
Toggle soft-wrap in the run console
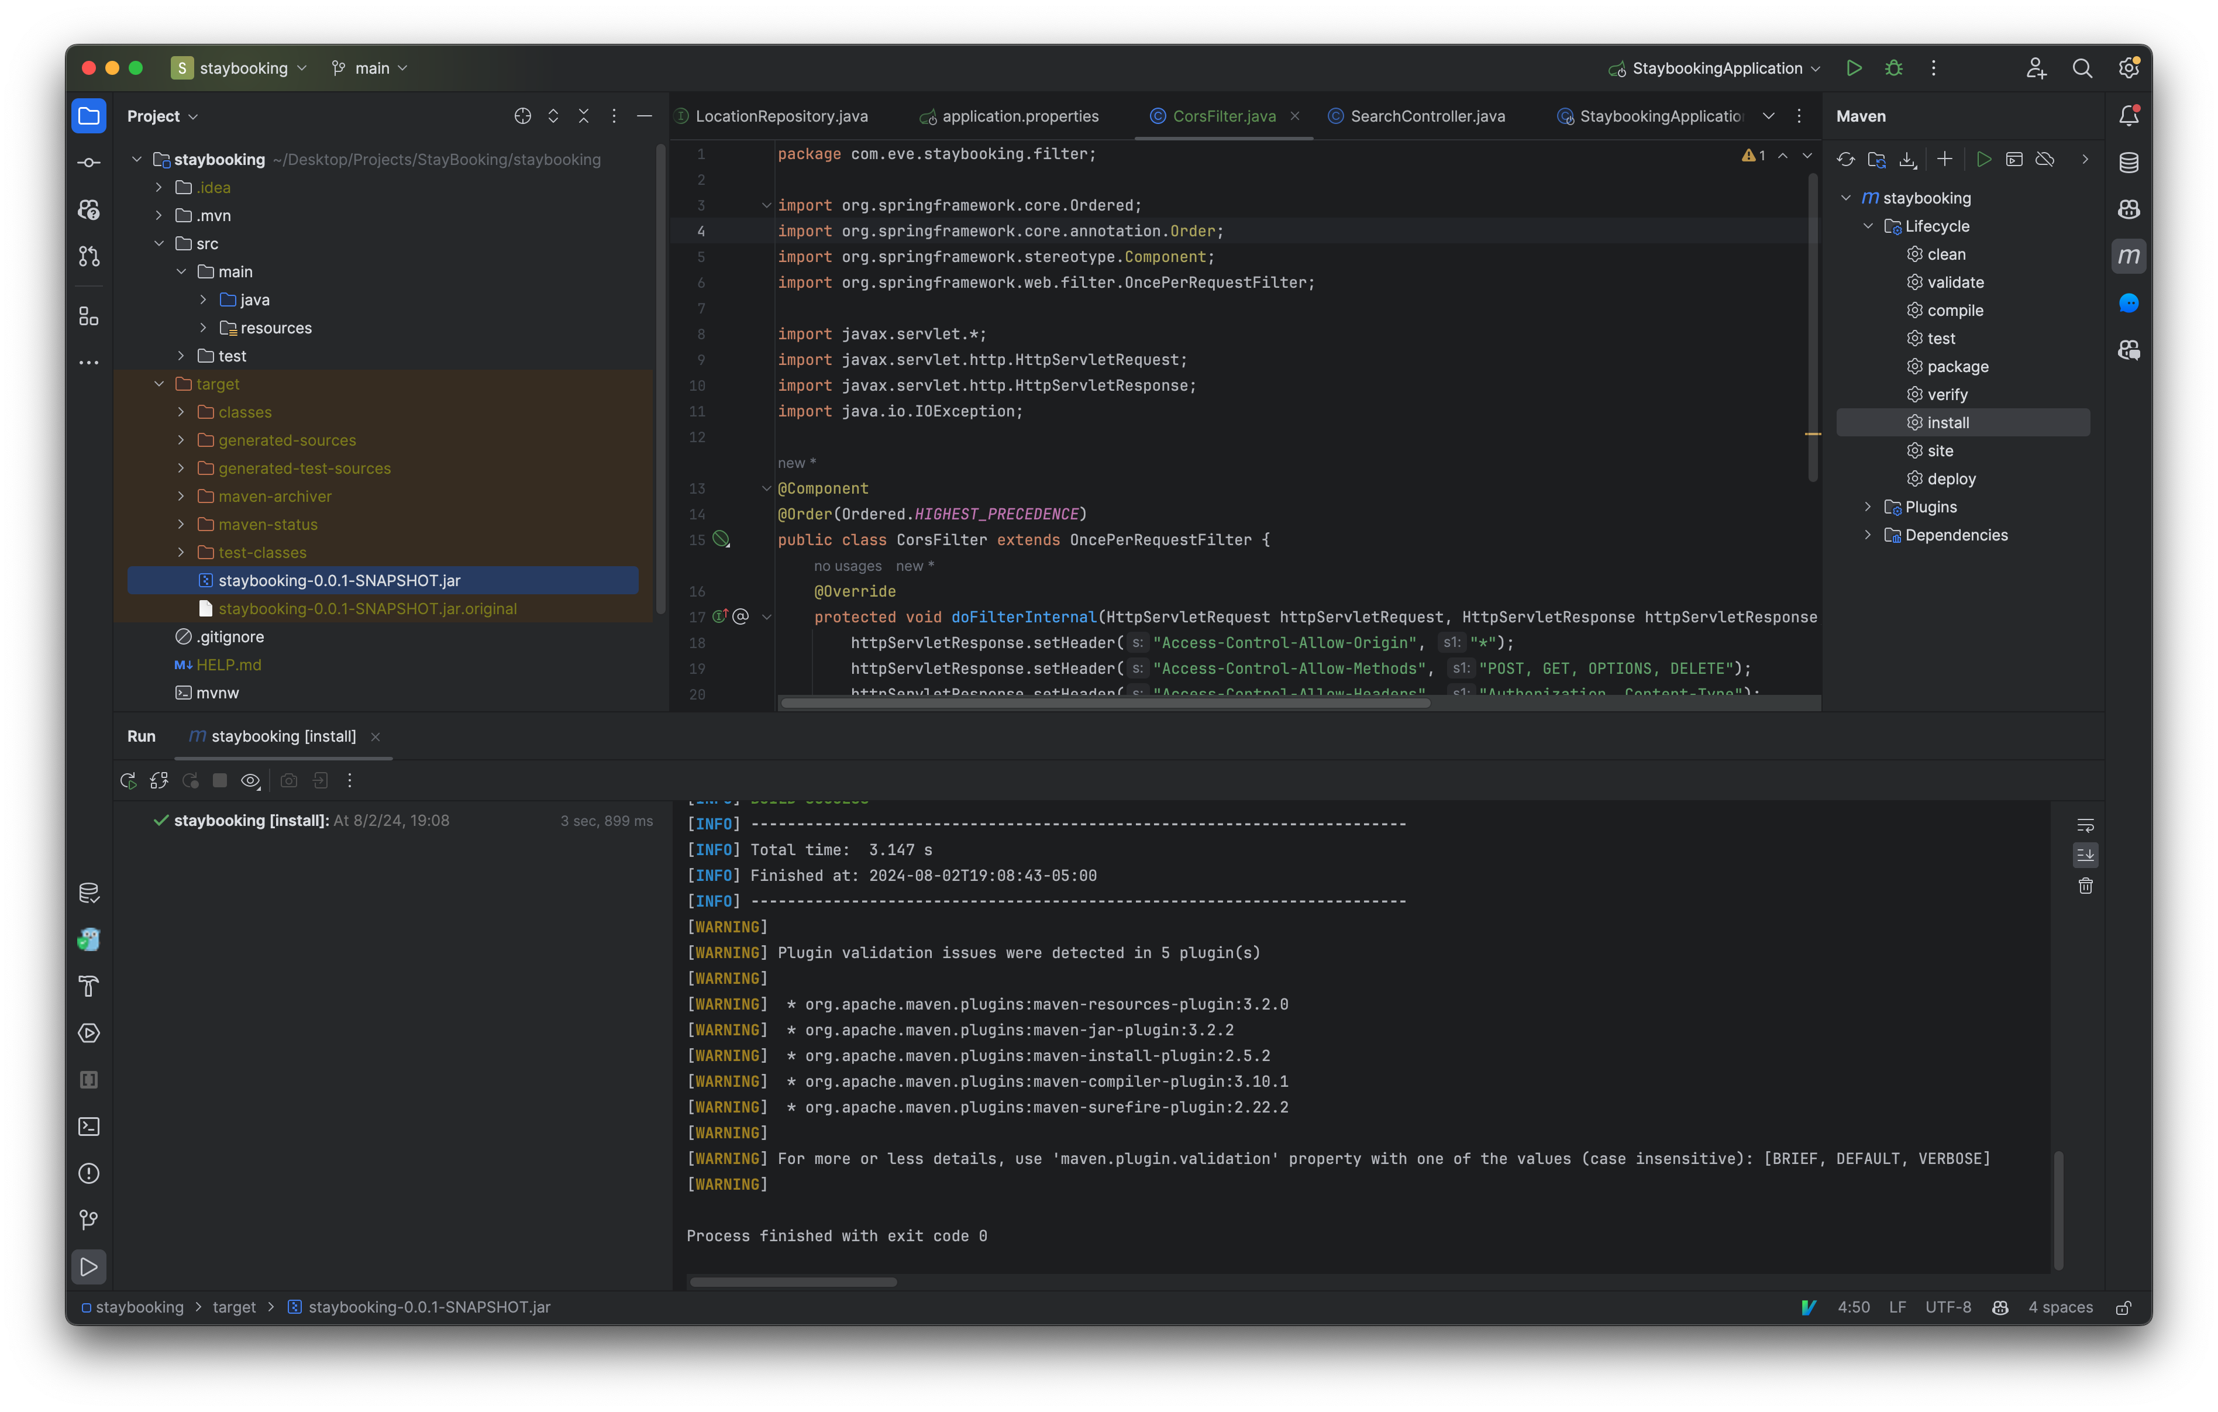coord(2086,824)
